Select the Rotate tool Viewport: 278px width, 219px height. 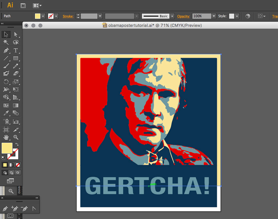6,82
